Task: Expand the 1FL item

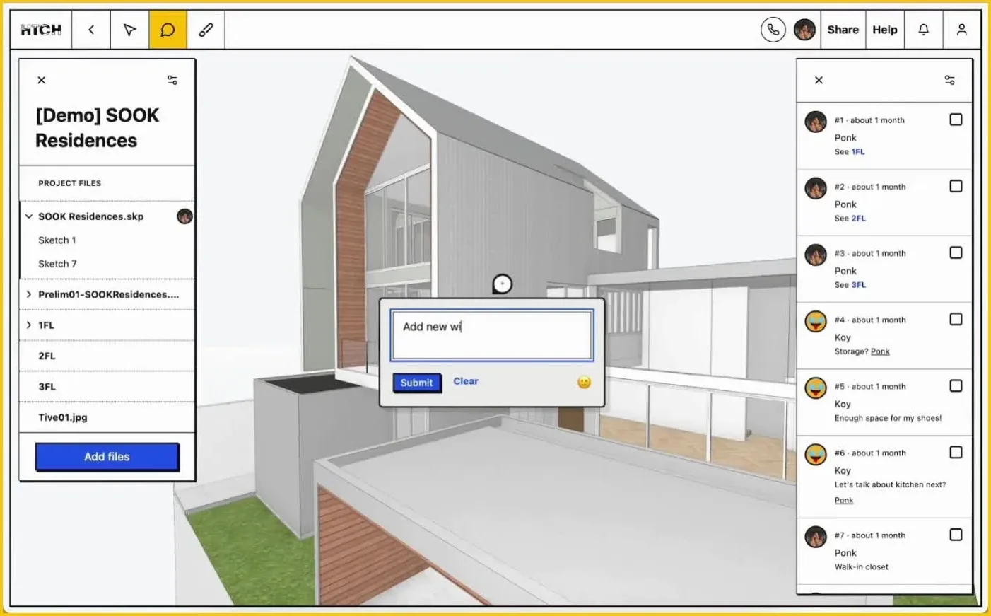Action: 29,325
